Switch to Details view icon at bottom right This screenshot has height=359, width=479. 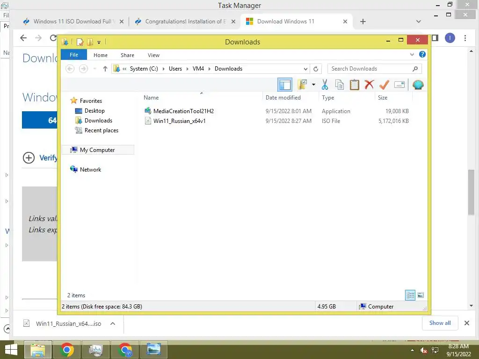click(x=410, y=295)
